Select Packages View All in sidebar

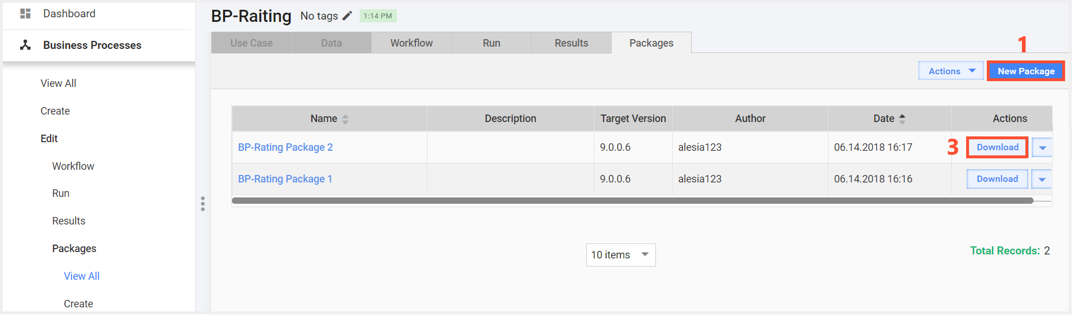click(x=82, y=276)
